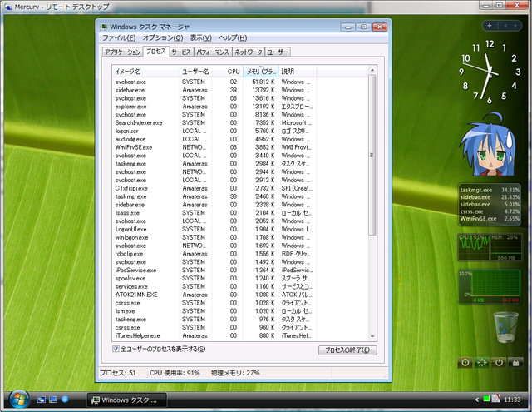Click the Task Manager title bar icon
532x412 pixels.
coord(103,27)
